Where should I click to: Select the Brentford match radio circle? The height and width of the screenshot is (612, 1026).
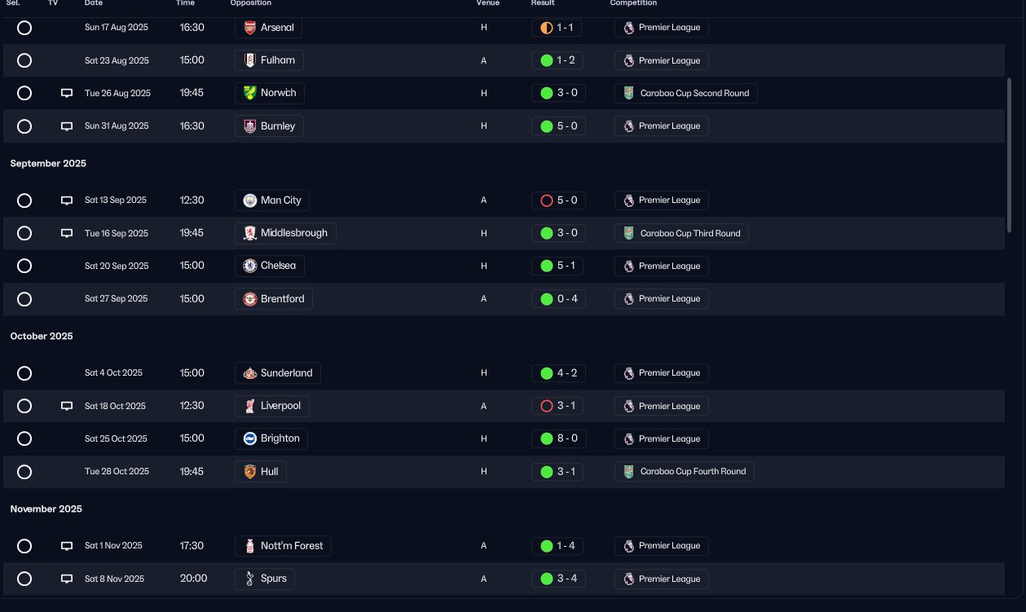click(x=24, y=299)
